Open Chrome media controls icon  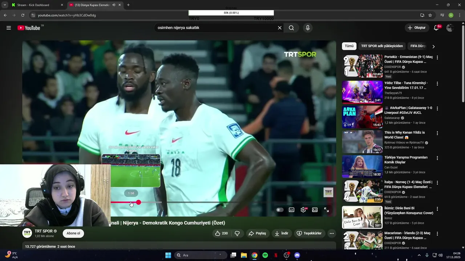pyautogui.click(x=442, y=15)
